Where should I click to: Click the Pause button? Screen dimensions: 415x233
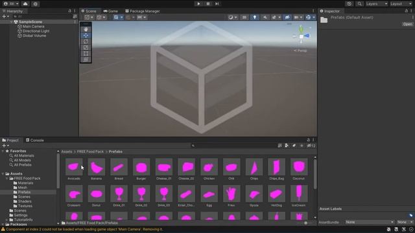(207, 4)
